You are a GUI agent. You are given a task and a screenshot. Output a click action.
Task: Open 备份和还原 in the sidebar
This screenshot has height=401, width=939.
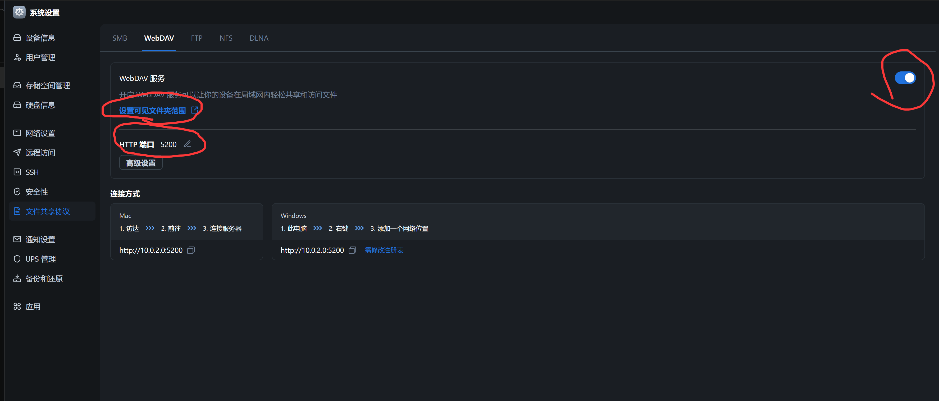point(44,279)
